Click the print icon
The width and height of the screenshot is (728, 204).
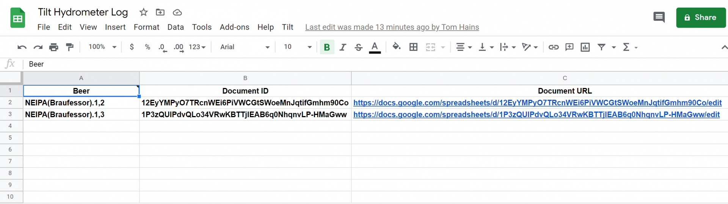54,47
